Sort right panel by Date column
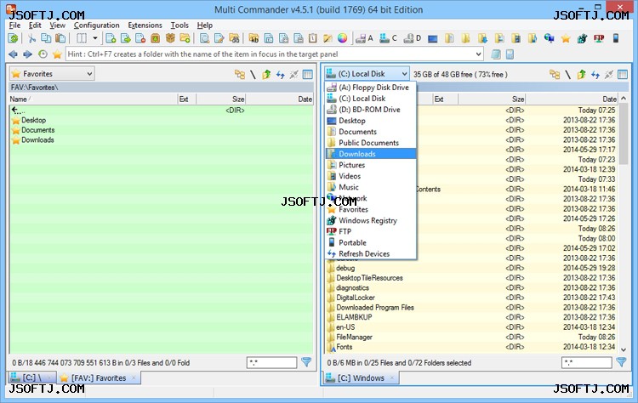638x403 pixels. (572, 99)
